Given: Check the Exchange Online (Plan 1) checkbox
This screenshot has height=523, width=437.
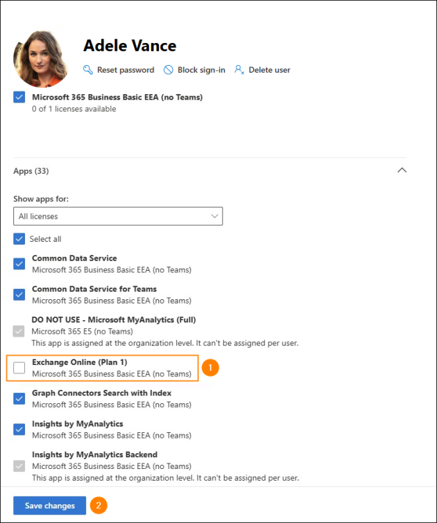Looking at the screenshot, I should pos(19,368).
